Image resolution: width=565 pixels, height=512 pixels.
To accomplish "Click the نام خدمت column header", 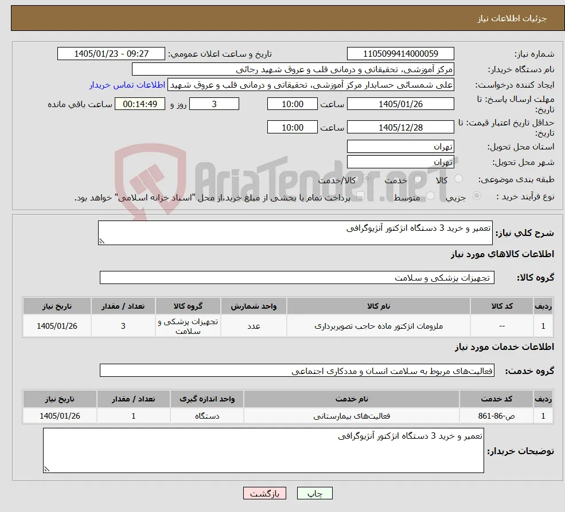I will tap(351, 399).
